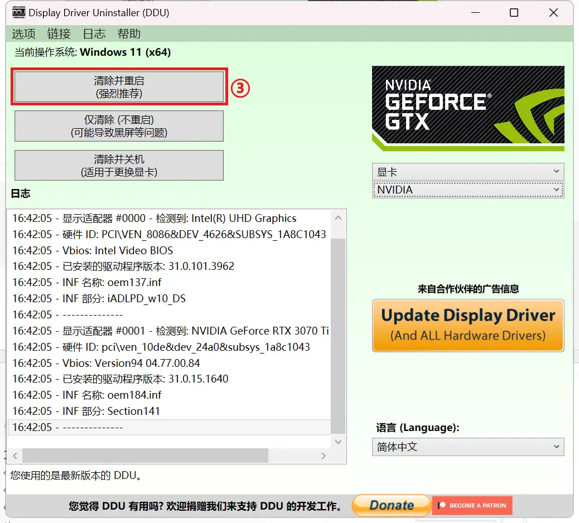579x523 pixels.
Task: Open the 帮助 menu
Action: (x=129, y=34)
